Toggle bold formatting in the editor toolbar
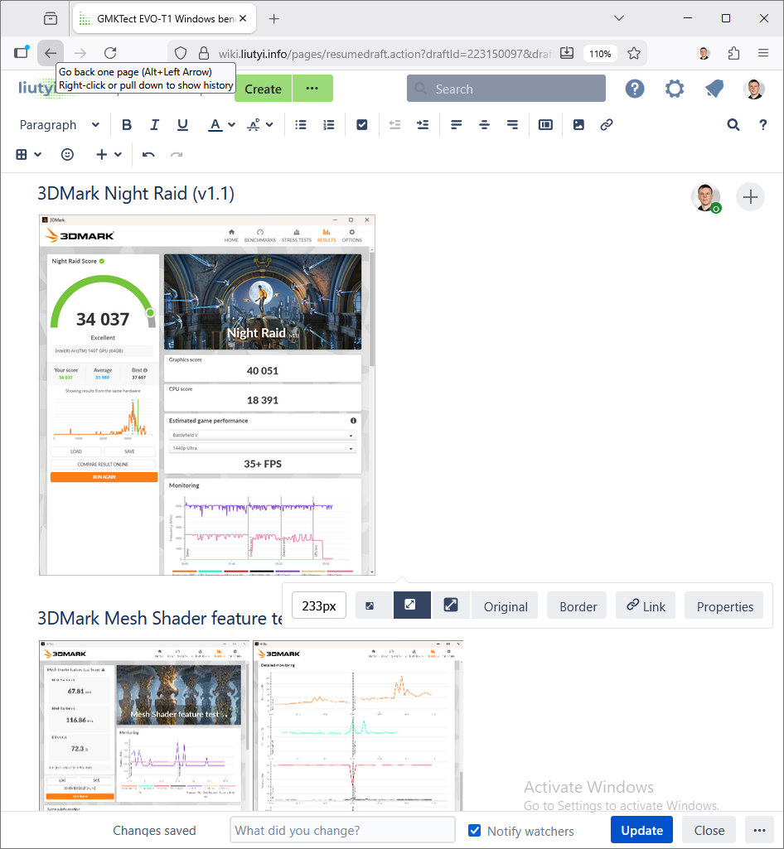The image size is (784, 849). pyautogui.click(x=127, y=125)
